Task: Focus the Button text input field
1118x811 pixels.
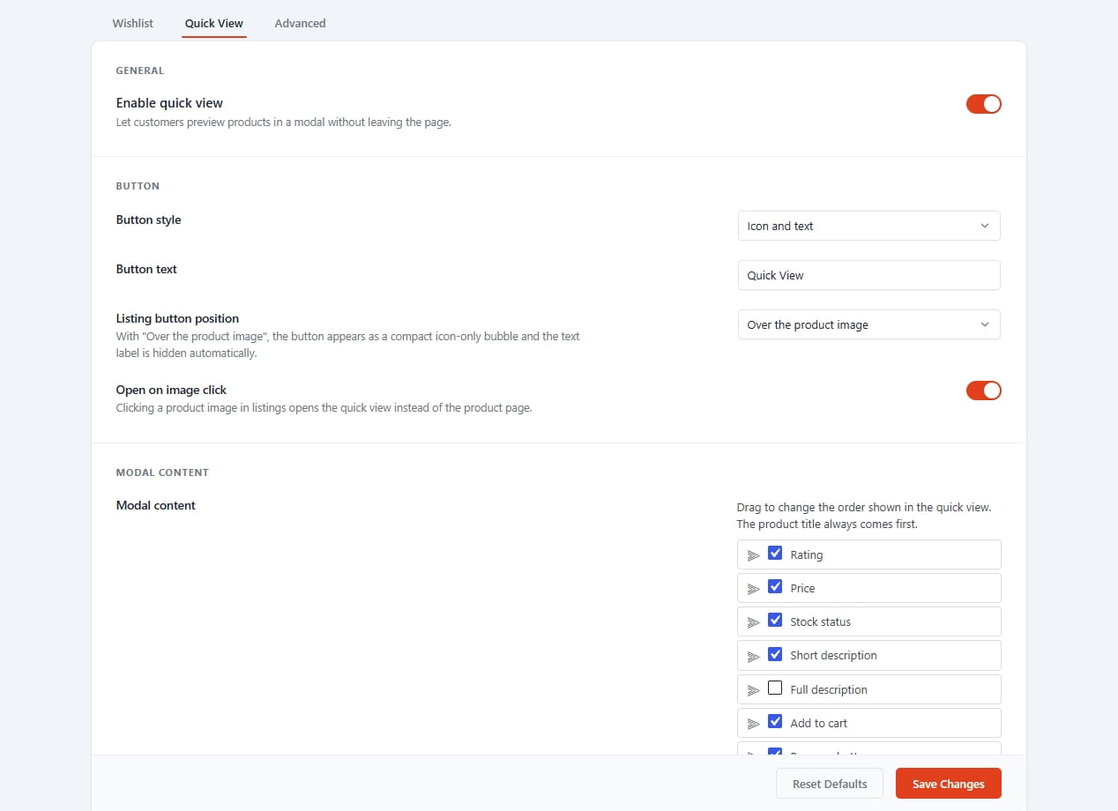Action: (868, 275)
